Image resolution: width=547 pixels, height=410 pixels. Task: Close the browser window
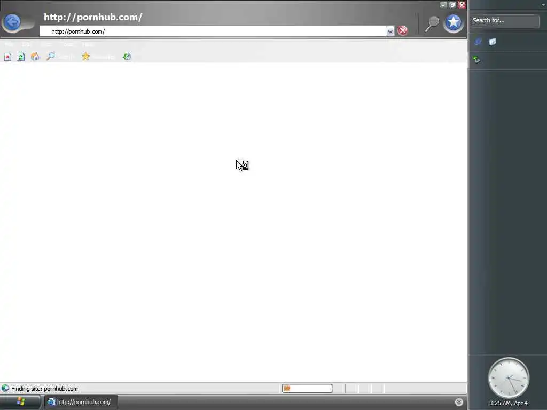462,5
